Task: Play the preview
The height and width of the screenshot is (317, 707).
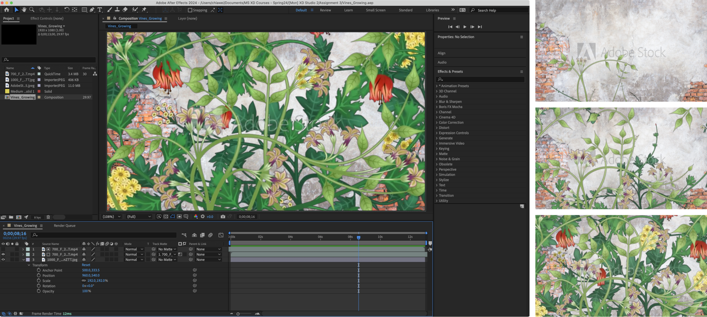Action: (465, 27)
